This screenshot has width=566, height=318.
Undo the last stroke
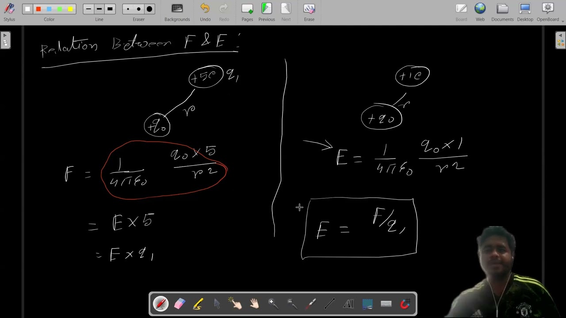205,12
